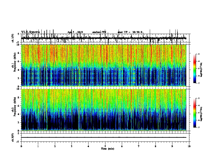Click the VLF Spectra plot title
The width and height of the screenshot is (213, 164).
tap(30, 32)
